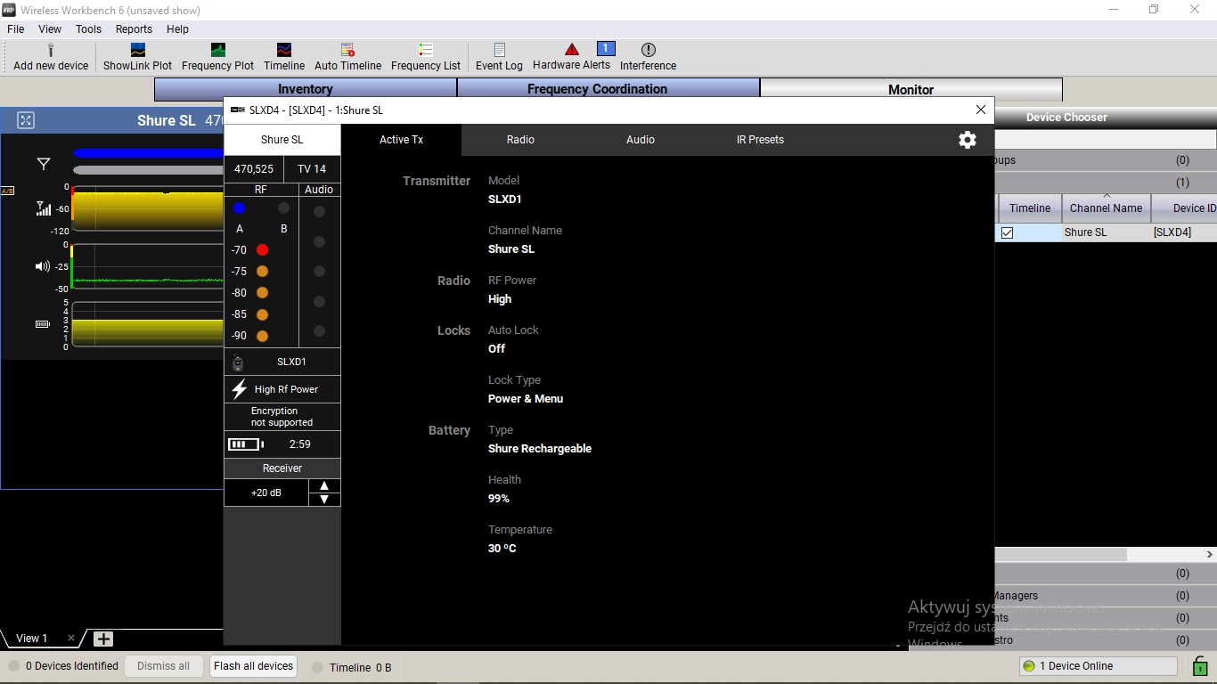The height and width of the screenshot is (684, 1217).
Task: Open the Interference alert tool
Action: coord(648,57)
